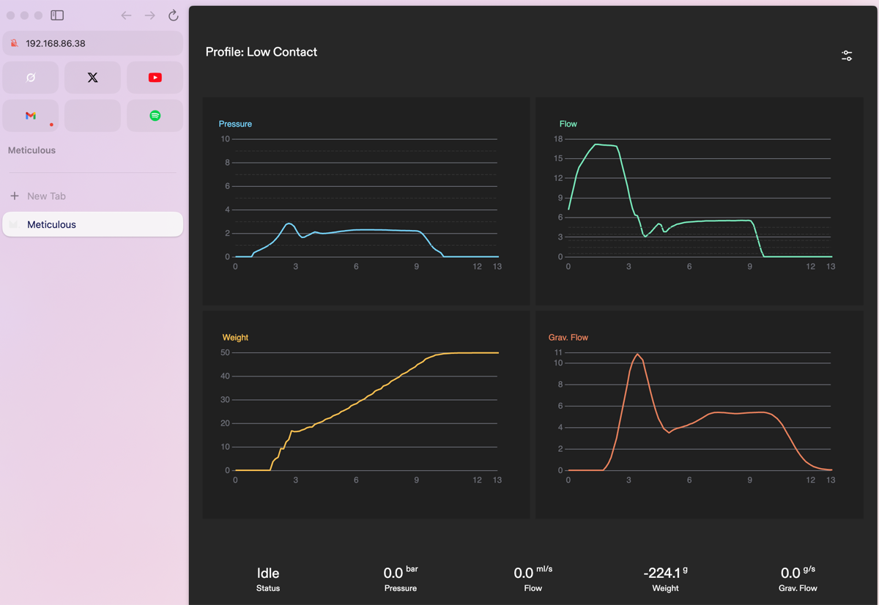Open the settings sliders icon

click(847, 56)
